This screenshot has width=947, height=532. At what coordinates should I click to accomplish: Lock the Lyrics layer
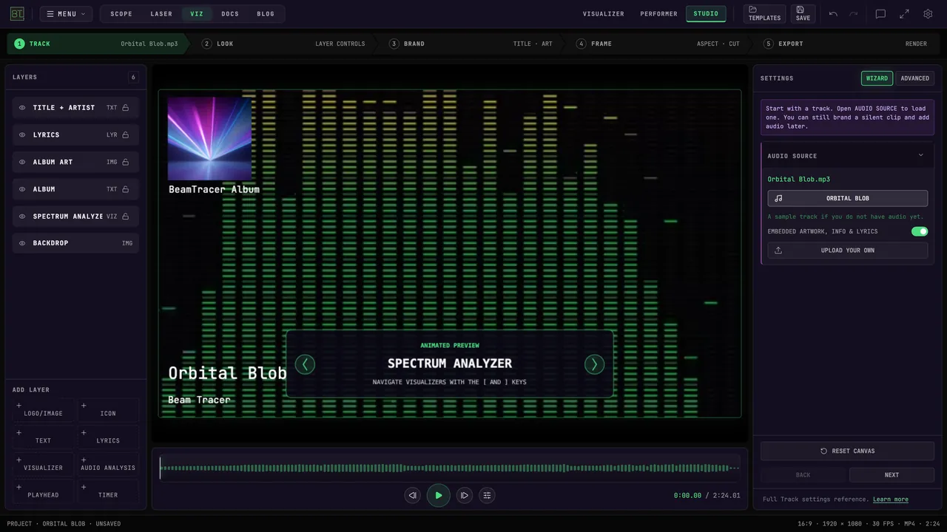[x=126, y=135]
